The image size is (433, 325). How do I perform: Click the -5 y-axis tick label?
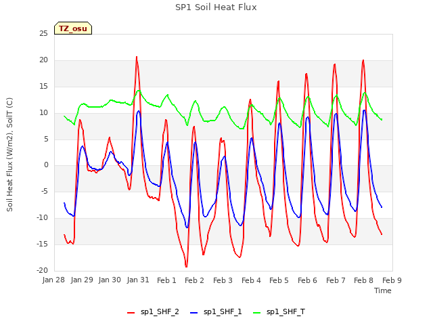coord(45,191)
